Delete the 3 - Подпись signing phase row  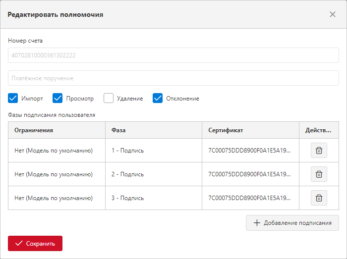[319, 198]
